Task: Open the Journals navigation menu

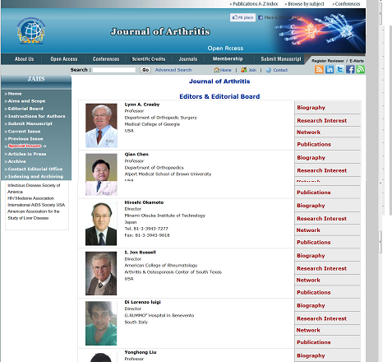Action: pos(188,59)
